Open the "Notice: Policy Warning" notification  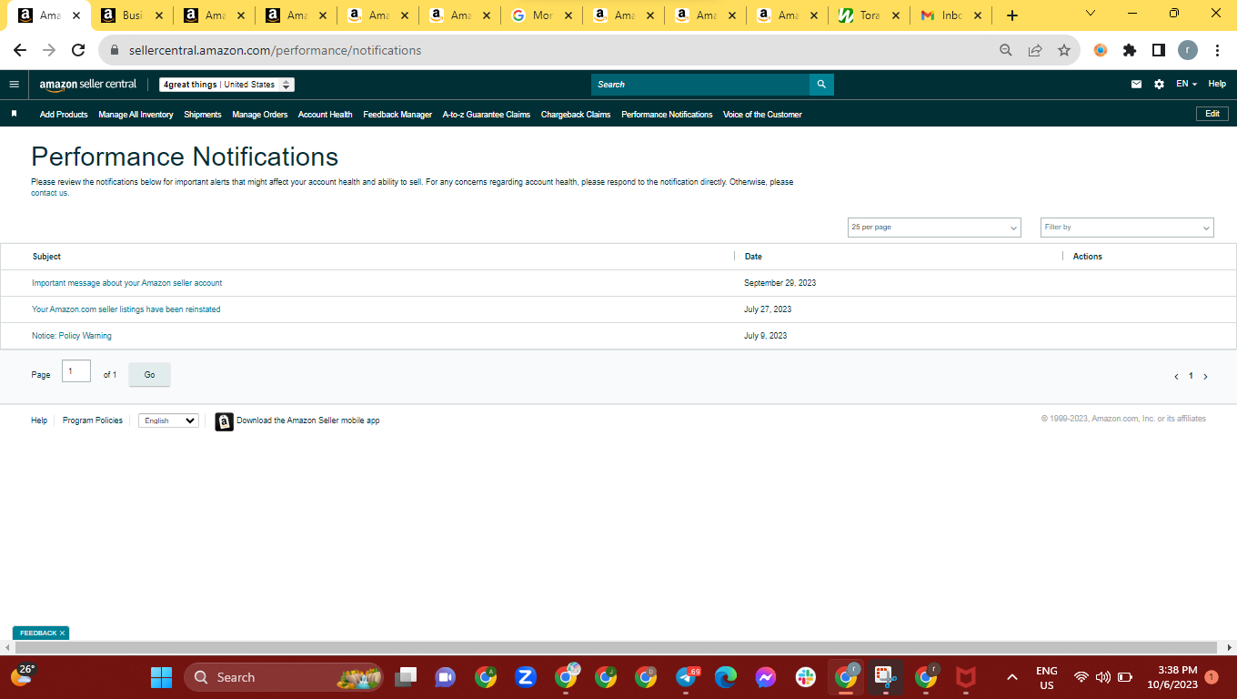[x=72, y=336]
